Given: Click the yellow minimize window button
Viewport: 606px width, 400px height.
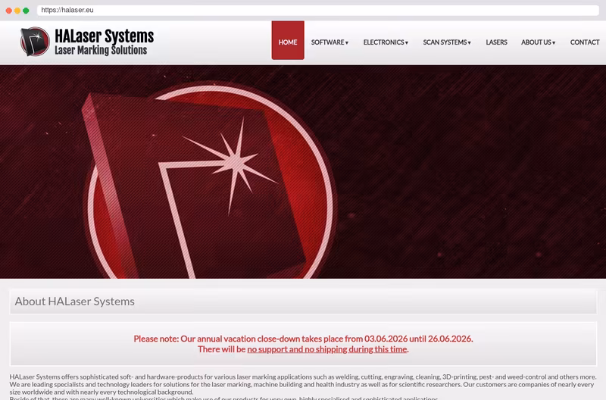Looking at the screenshot, I should [17, 11].
